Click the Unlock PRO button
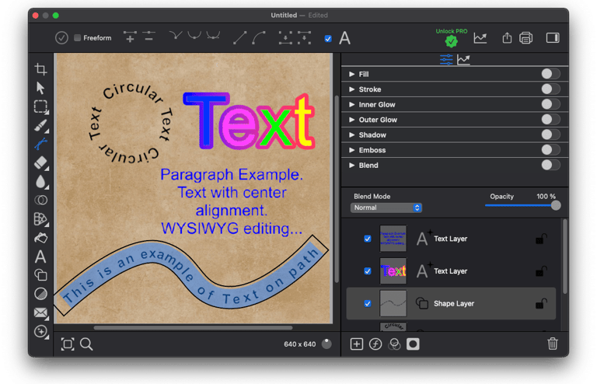597x384 pixels. pos(451,37)
